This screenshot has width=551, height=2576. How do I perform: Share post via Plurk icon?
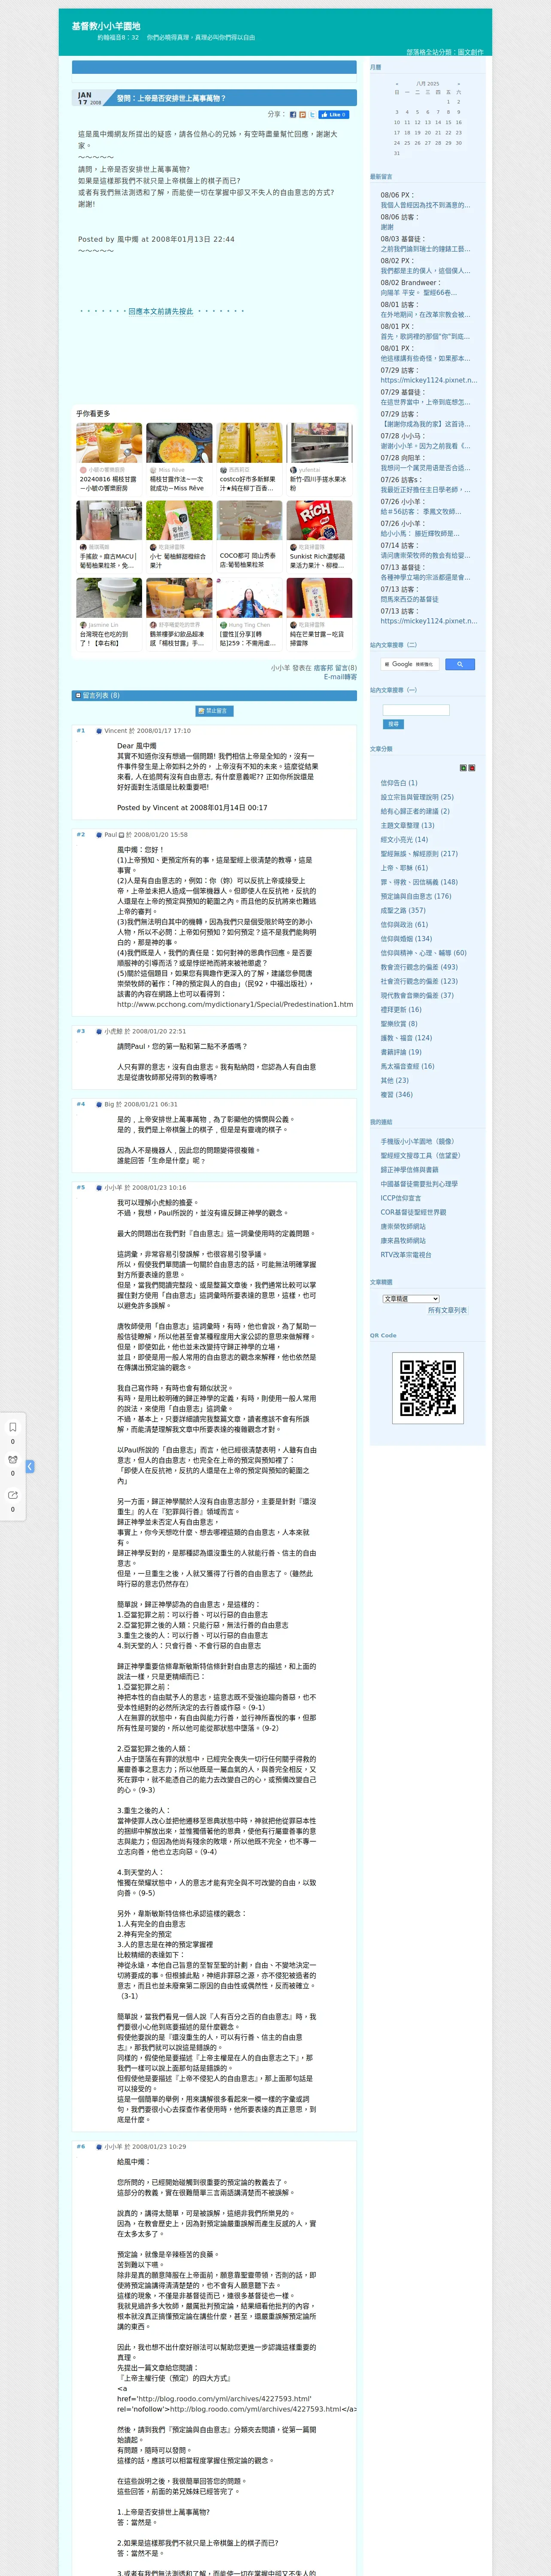(303, 114)
